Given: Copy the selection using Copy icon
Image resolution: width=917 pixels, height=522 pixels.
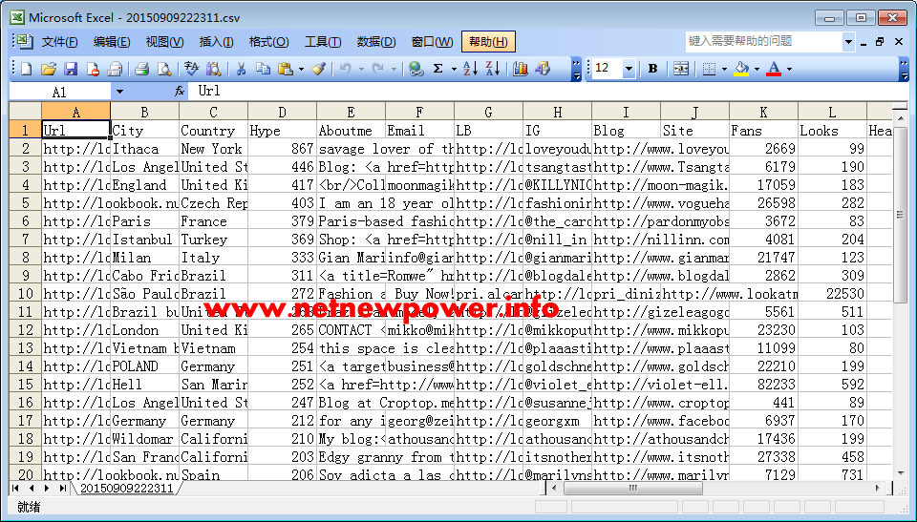Looking at the screenshot, I should 264,69.
